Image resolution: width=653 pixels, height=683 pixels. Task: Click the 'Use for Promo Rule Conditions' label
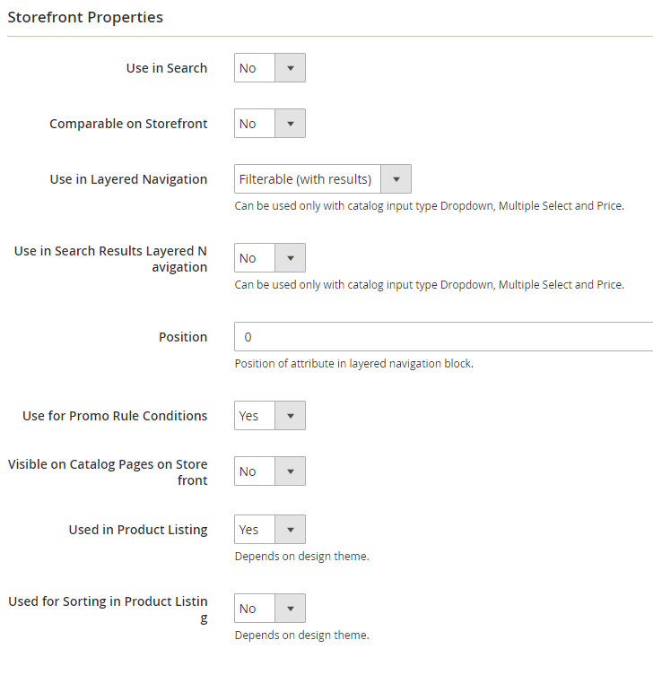click(115, 416)
